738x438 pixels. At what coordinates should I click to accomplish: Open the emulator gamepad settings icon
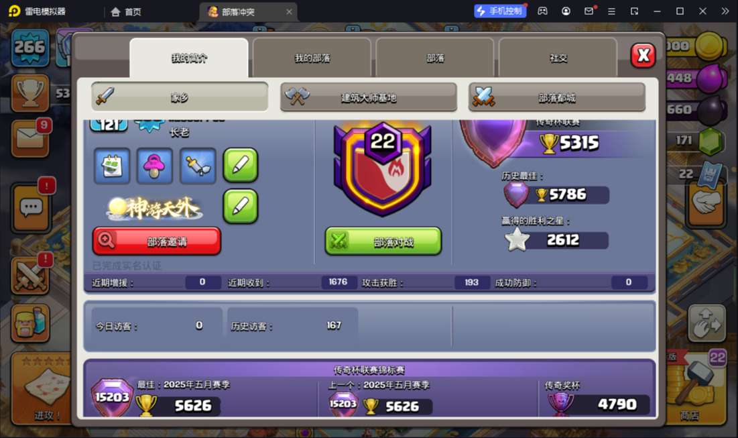542,11
